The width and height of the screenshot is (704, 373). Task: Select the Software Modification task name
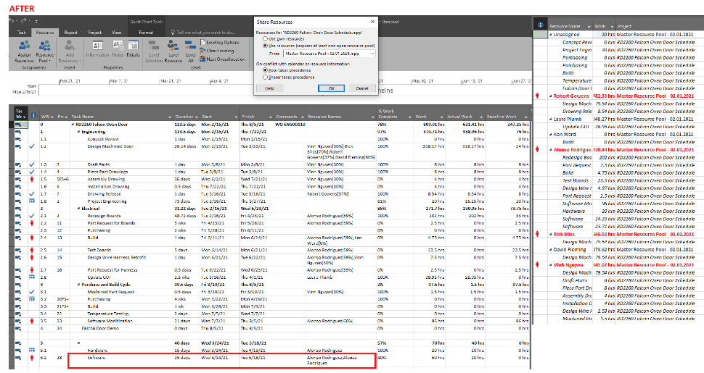pos(110,321)
